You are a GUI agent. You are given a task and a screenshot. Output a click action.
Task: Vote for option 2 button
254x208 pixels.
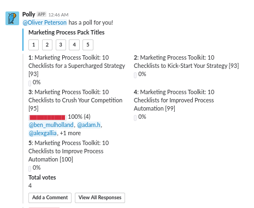(47, 45)
